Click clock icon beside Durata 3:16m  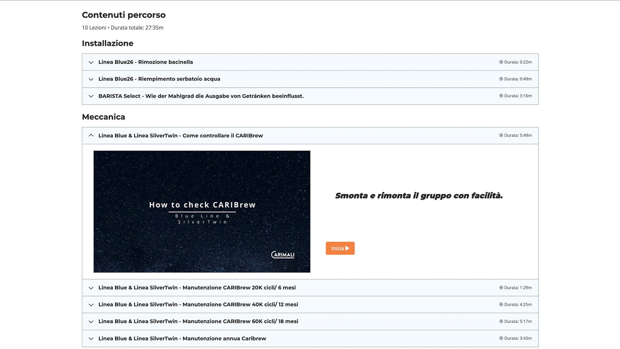[501, 96]
